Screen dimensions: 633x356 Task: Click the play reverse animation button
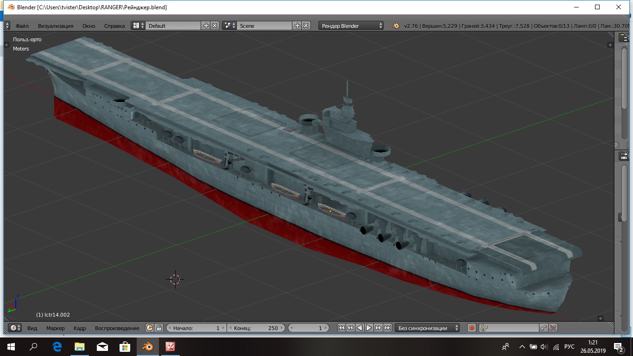[360, 328]
